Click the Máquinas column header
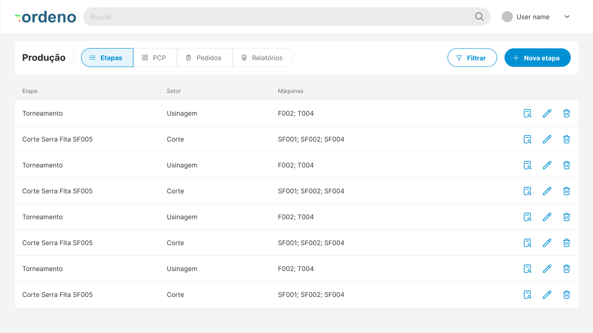 [290, 91]
